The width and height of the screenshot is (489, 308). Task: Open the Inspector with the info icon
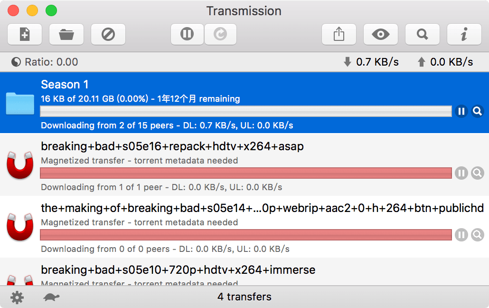pos(464,34)
